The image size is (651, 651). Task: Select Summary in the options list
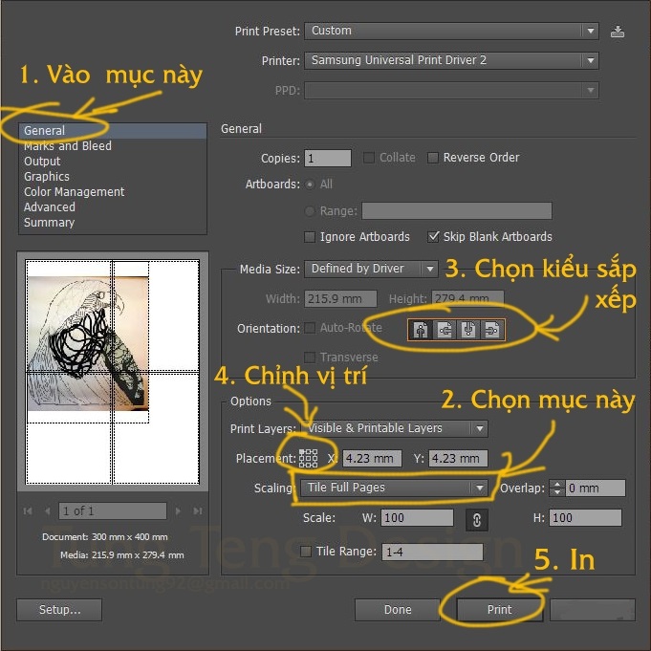pos(113,223)
